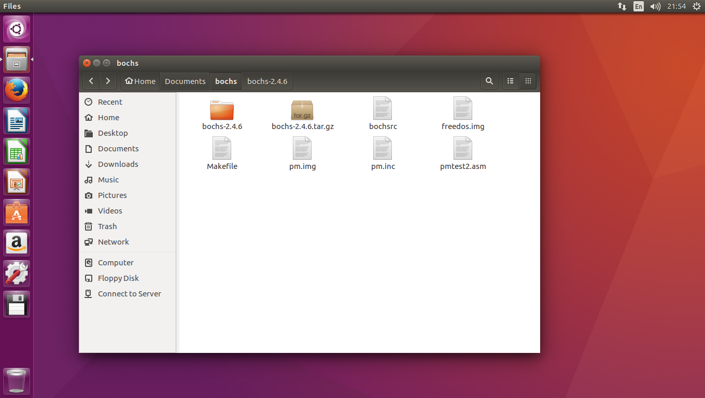Open the session power gear menu
The height and width of the screenshot is (398, 705).
click(696, 6)
